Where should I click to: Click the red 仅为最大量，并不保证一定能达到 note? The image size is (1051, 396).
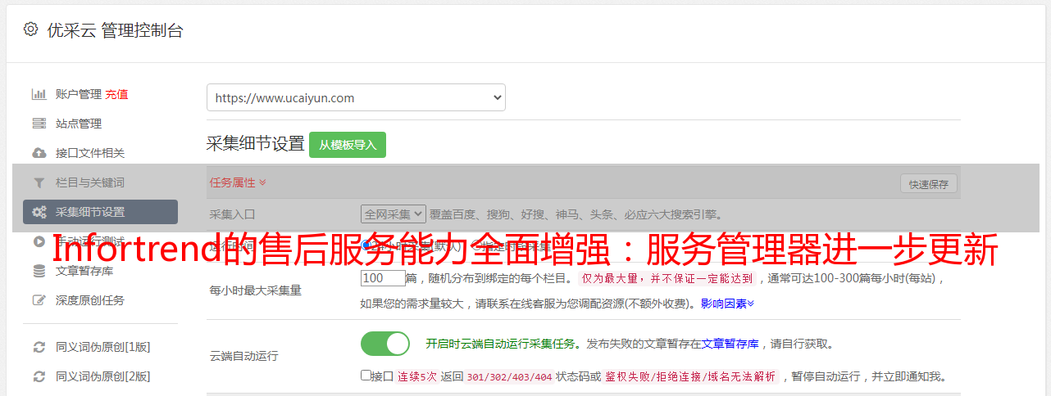667,278
